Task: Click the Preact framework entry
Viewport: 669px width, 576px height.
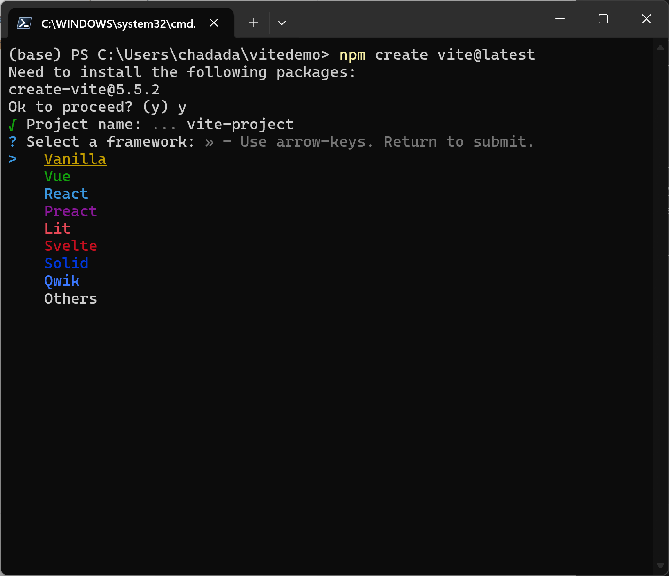Action: tap(70, 211)
